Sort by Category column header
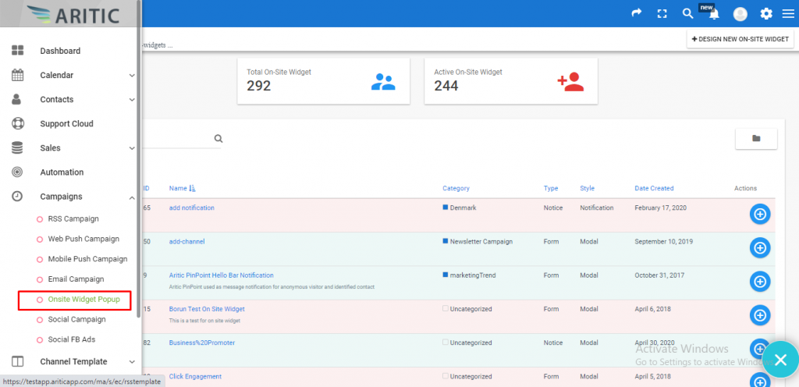This screenshot has height=387, width=799. tap(456, 188)
